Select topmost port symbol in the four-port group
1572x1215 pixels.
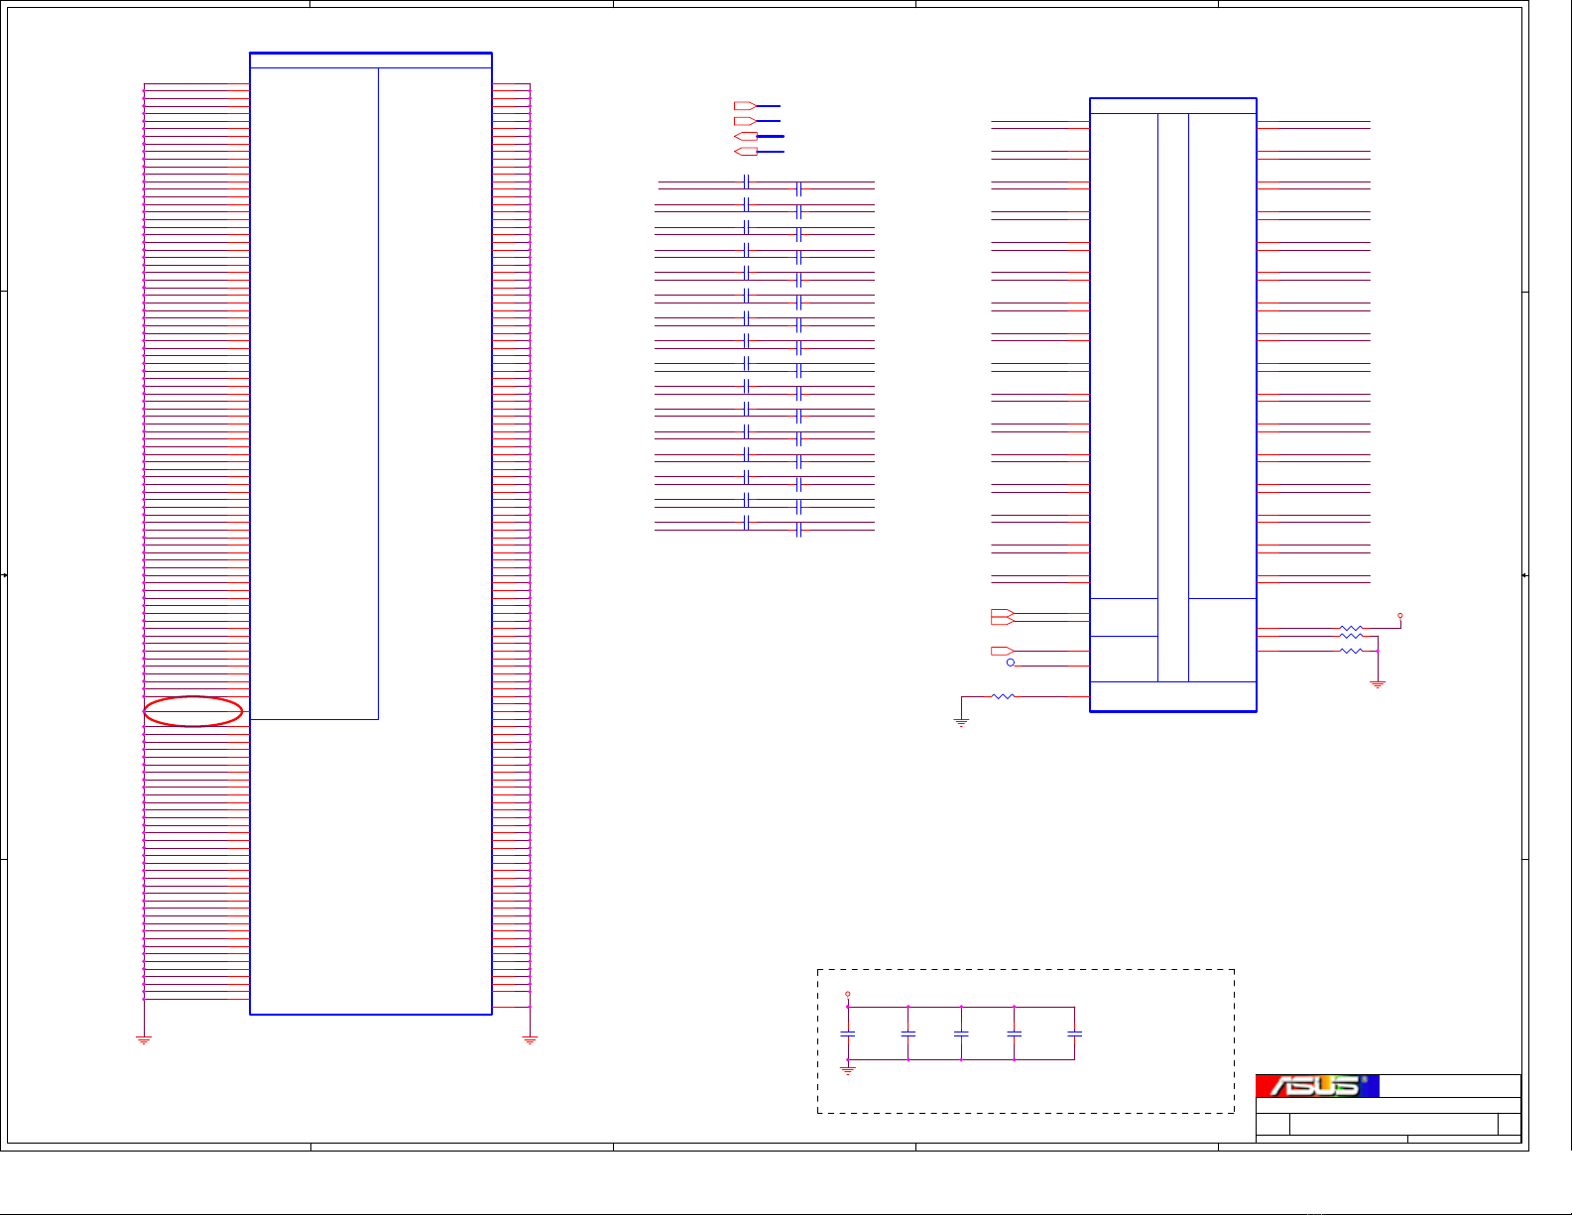(x=745, y=105)
